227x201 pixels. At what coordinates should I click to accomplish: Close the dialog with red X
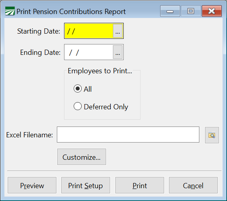pos(212,11)
